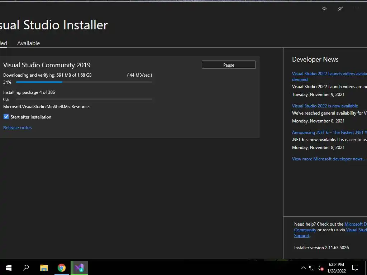Open the Windows Start menu
The width and height of the screenshot is (367, 275).
[9, 268]
